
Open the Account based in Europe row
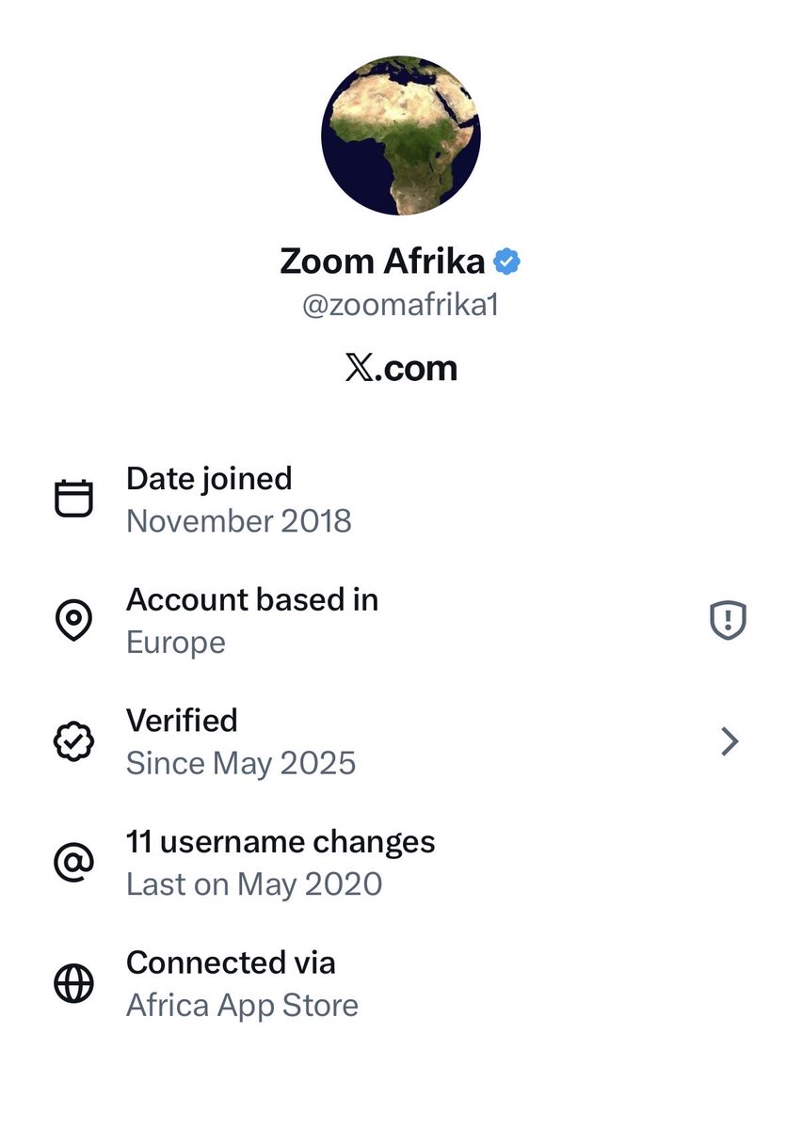[x=401, y=621]
